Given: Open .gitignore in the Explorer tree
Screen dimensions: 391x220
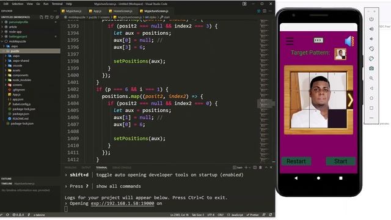Looking at the screenshot, I should pyautogui.click(x=18, y=90).
